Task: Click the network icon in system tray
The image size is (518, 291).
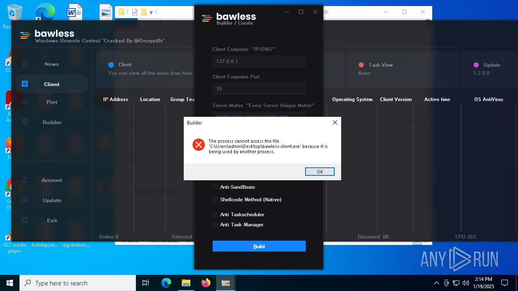Action: [x=456, y=283]
